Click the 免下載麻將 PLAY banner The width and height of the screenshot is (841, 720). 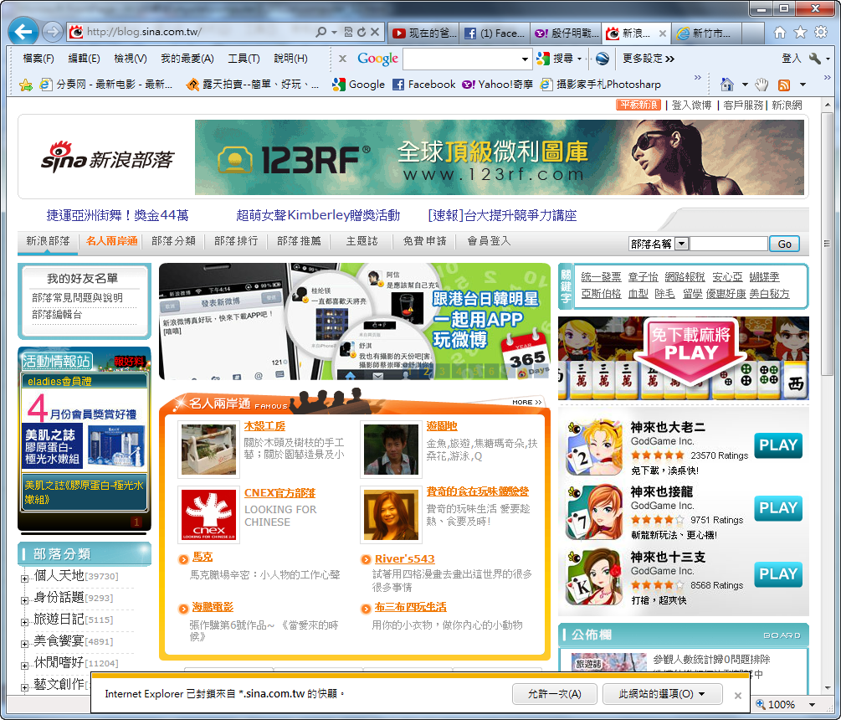(684, 357)
